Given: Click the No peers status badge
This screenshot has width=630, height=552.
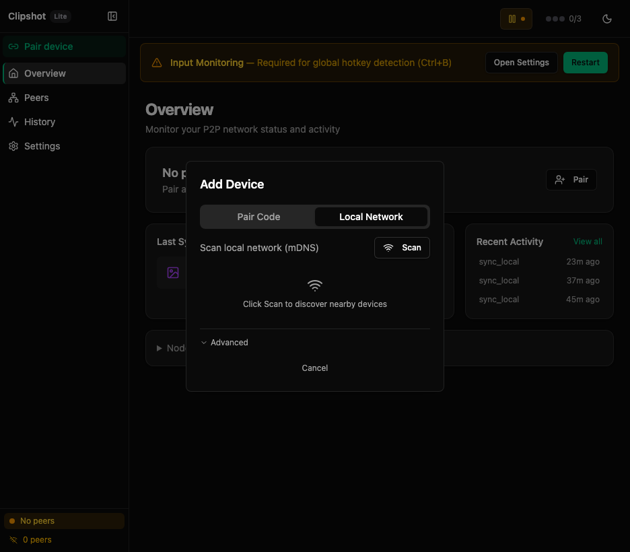Looking at the screenshot, I should point(64,520).
